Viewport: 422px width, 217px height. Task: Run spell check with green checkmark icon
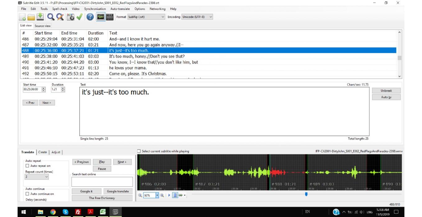point(80,17)
